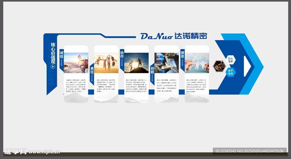Click the paper cutout figures photo
This screenshot has width=291, height=159.
(x=197, y=63)
